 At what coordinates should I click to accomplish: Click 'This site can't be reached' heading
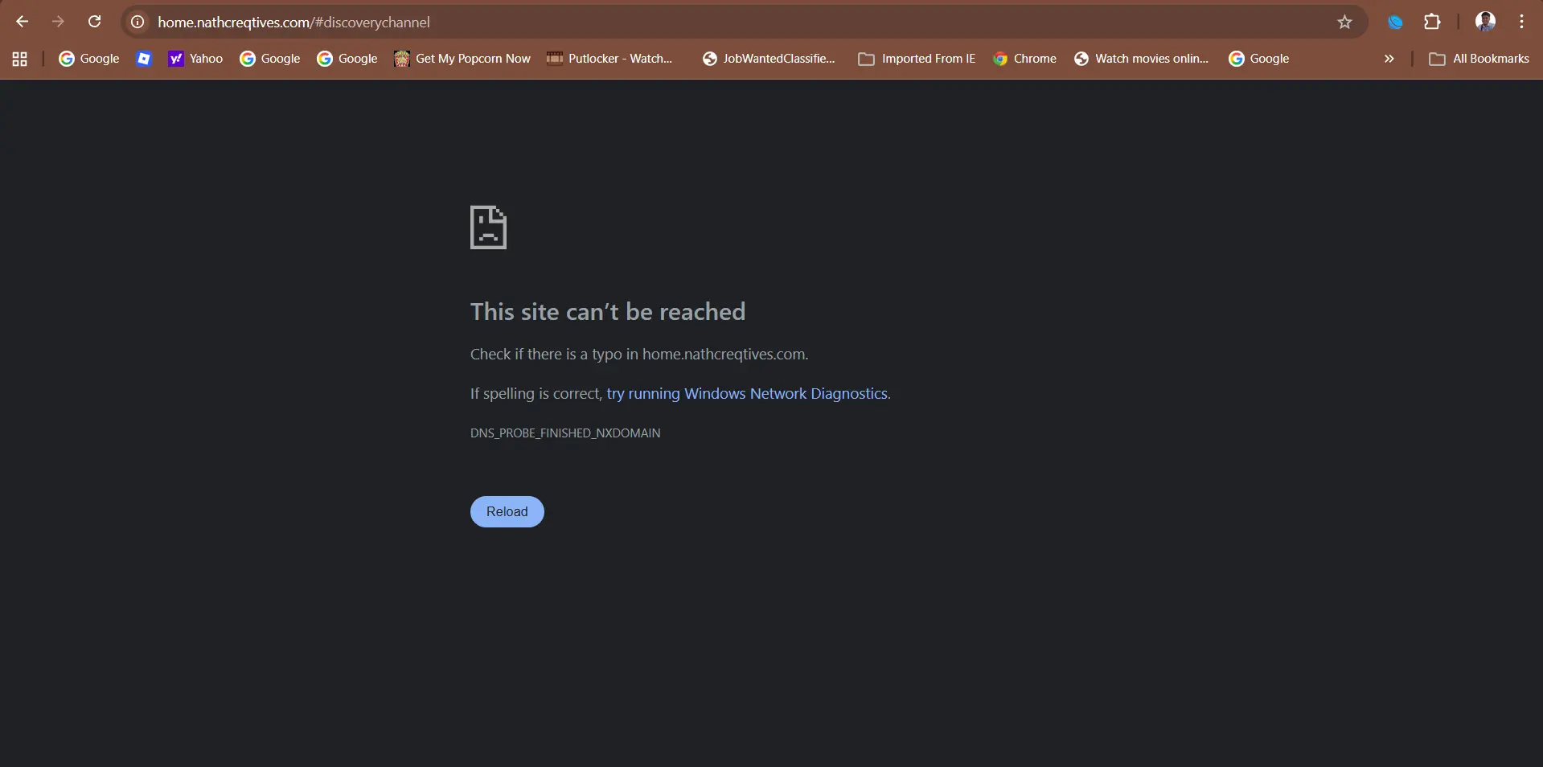(x=608, y=312)
